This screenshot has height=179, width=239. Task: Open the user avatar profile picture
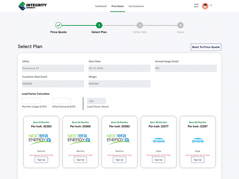tap(205, 6)
